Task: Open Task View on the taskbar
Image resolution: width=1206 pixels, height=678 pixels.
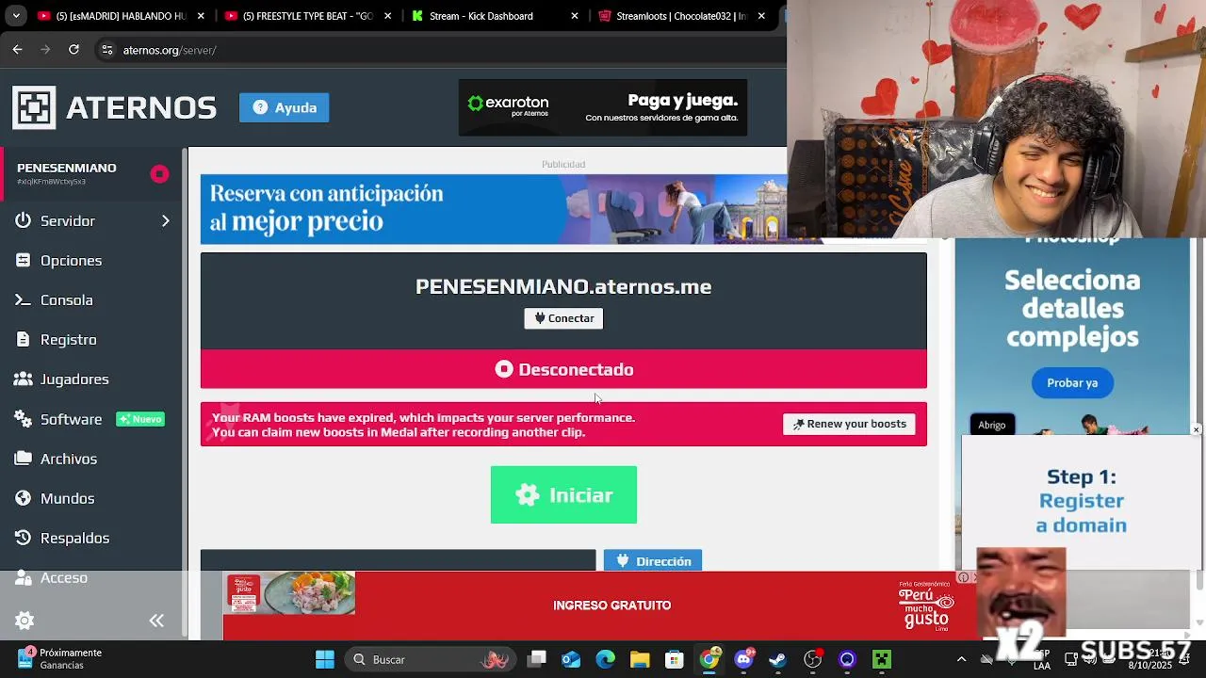Action: tap(537, 659)
